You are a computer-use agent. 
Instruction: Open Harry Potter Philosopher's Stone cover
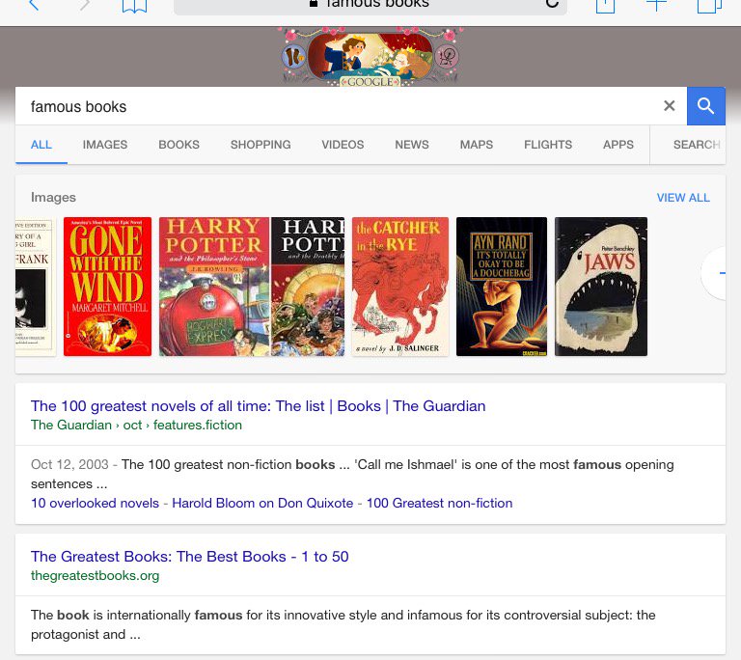(214, 287)
